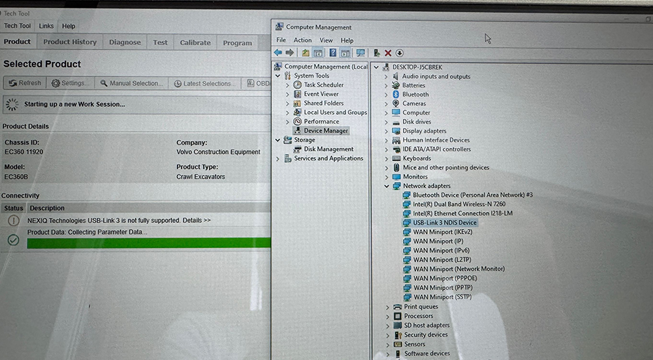Click the Processors chip icon

(398, 316)
